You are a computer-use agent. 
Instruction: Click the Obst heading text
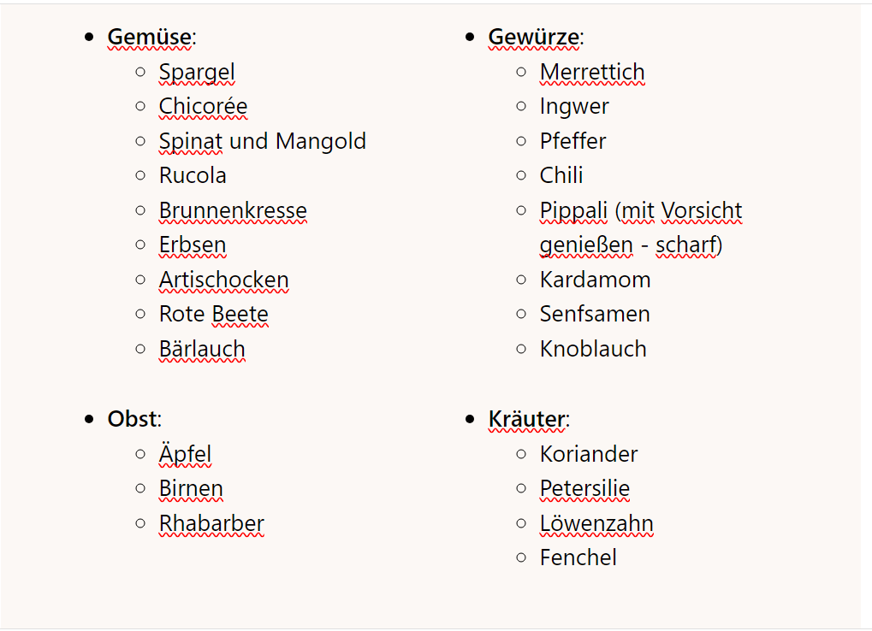(x=132, y=420)
